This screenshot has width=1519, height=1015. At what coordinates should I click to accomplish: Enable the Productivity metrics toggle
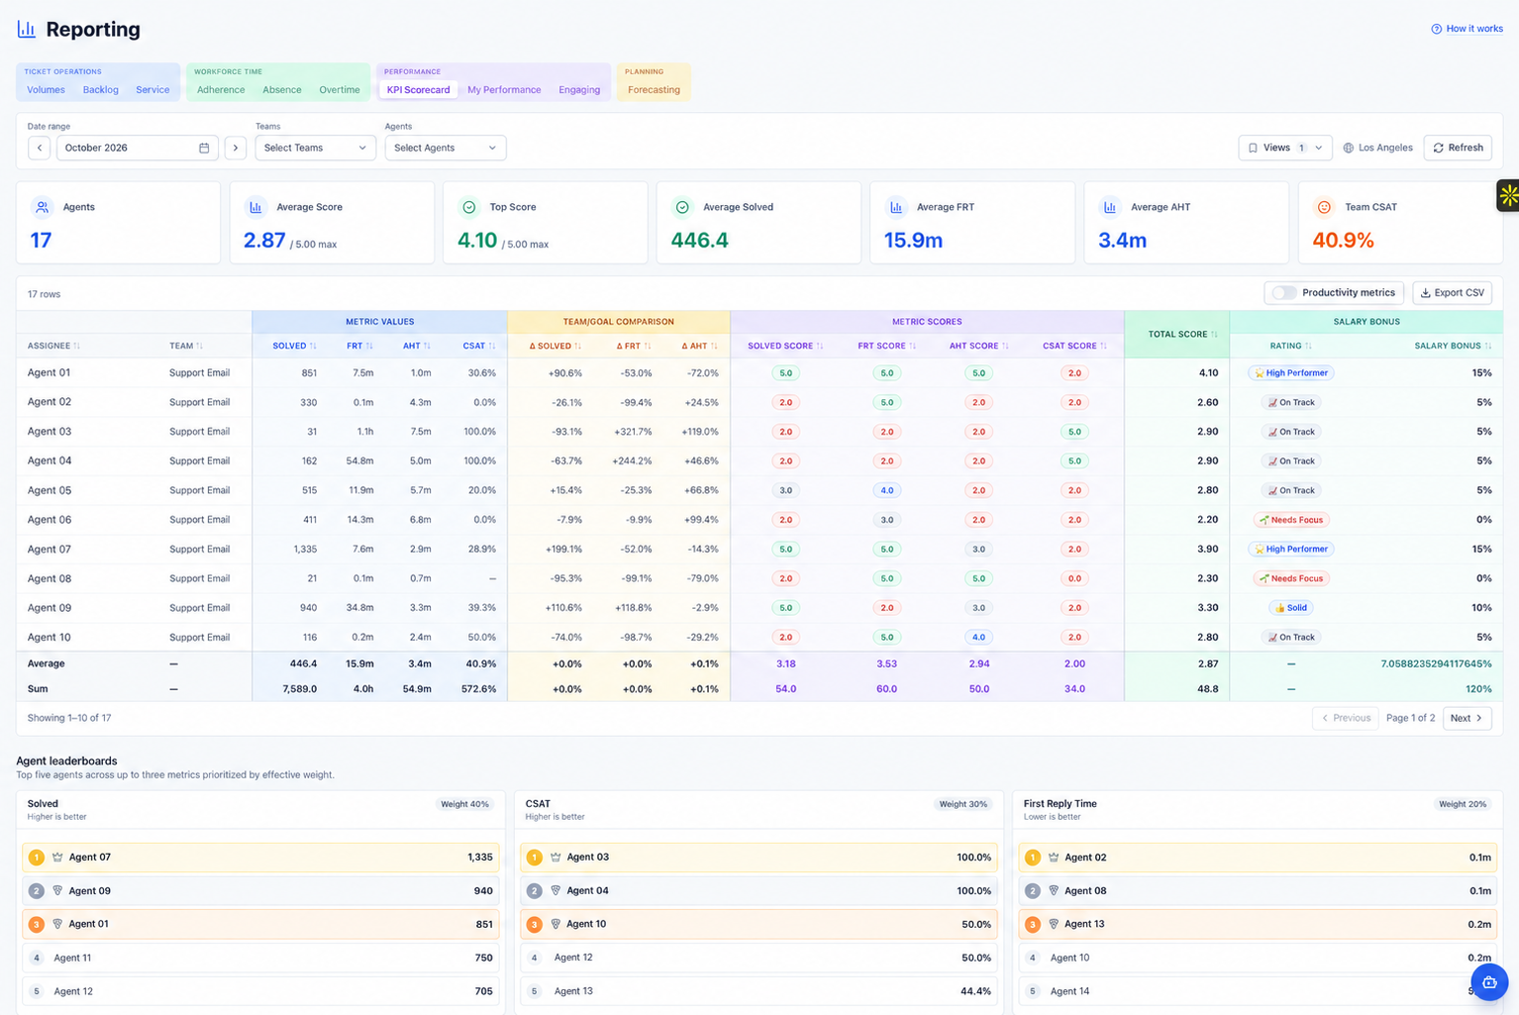click(x=1284, y=293)
